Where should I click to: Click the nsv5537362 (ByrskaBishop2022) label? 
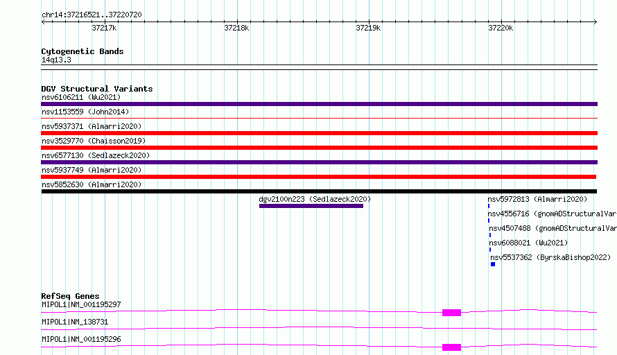click(550, 257)
